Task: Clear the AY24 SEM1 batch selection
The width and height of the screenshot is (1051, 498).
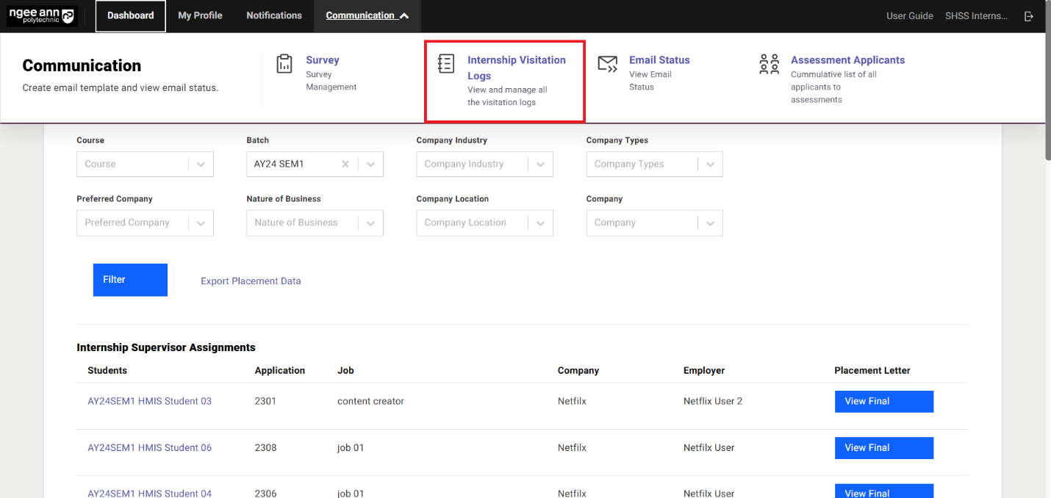Action: tap(345, 165)
